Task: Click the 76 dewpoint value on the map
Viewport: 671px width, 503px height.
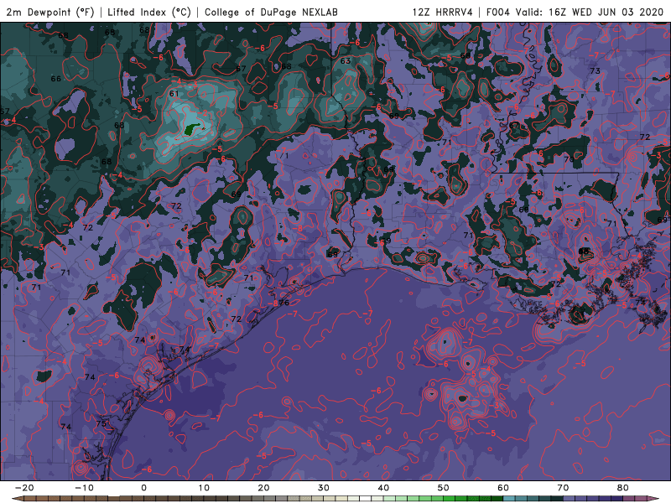Action: point(284,303)
